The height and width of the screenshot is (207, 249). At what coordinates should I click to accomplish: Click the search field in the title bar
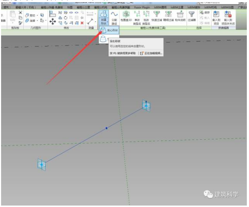tap(219, 3)
